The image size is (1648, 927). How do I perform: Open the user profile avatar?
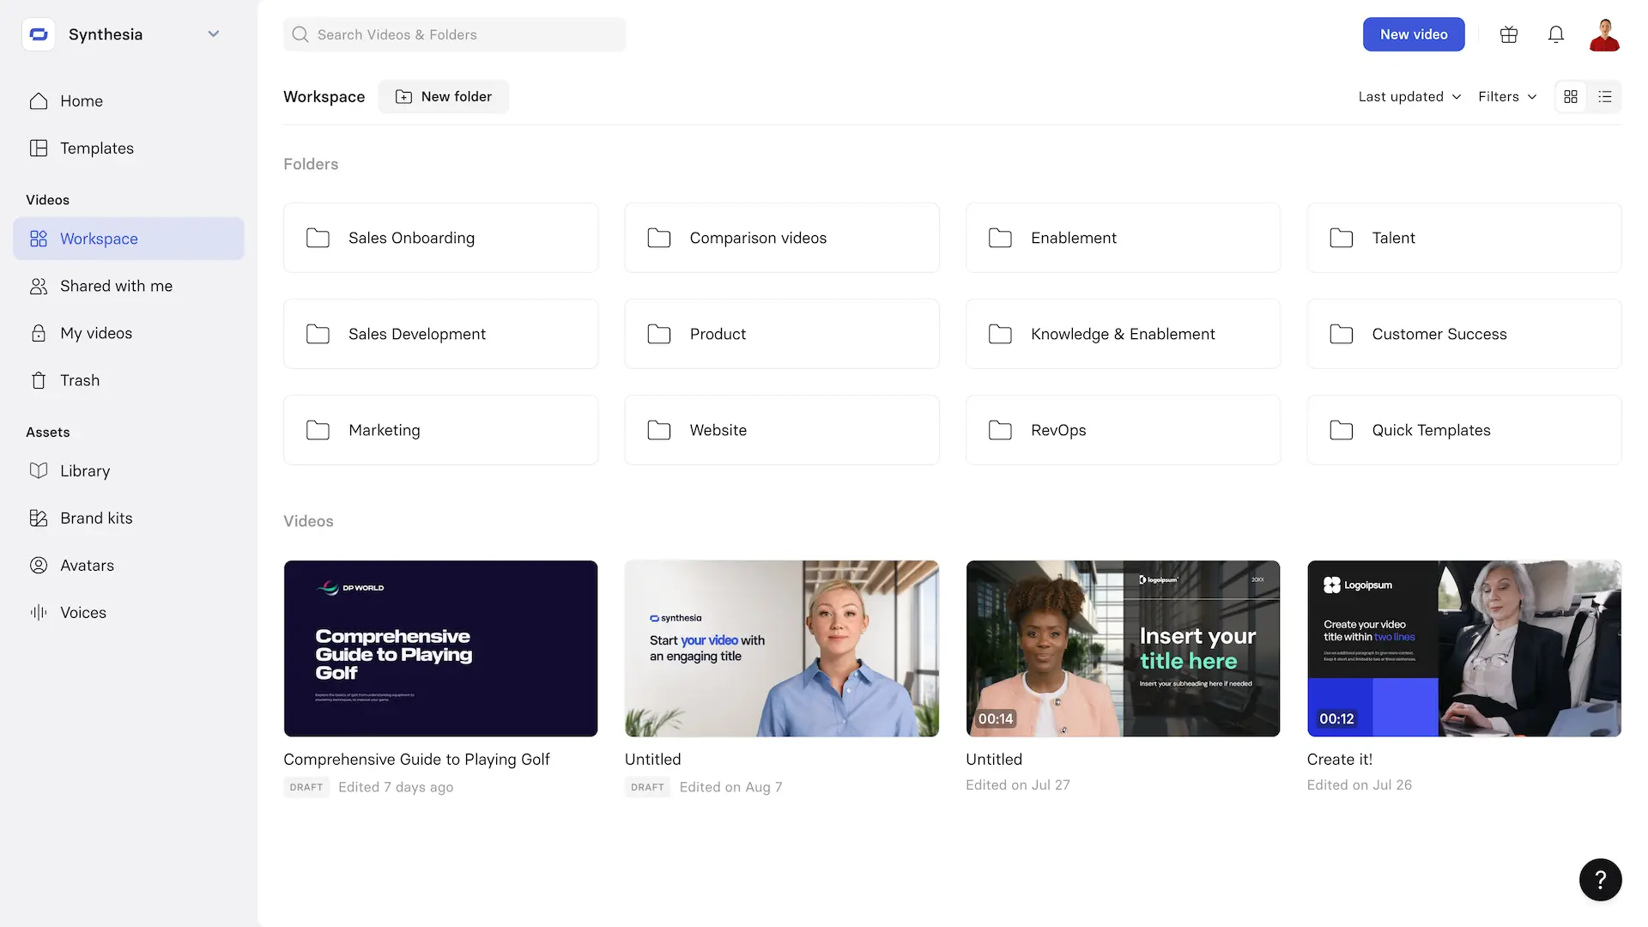tap(1604, 35)
